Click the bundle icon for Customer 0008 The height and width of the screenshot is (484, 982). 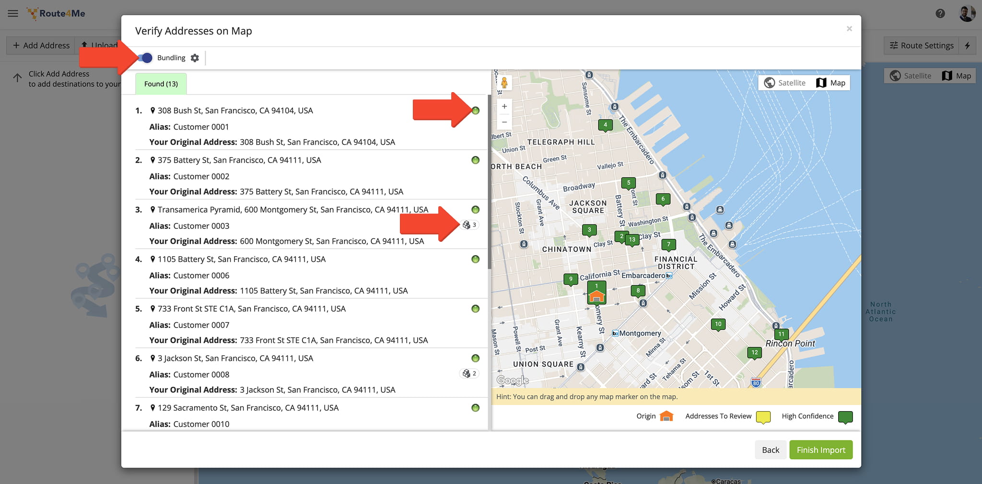(469, 374)
